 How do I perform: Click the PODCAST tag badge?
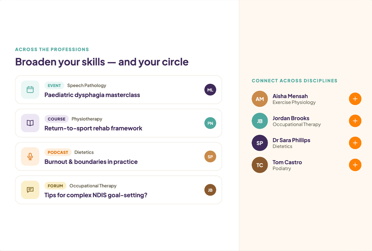pyautogui.click(x=58, y=152)
